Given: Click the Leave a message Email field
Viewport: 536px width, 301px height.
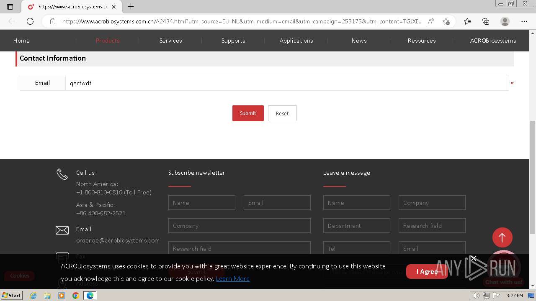Looking at the screenshot, I should 432,248.
